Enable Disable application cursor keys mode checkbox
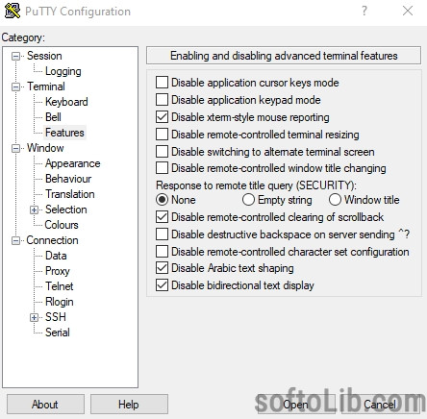427x419 pixels. 162,83
